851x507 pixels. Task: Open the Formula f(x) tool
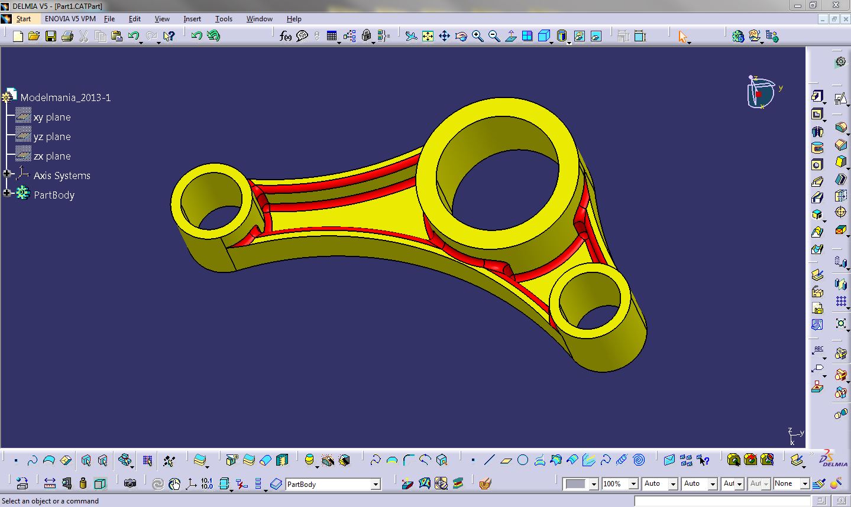click(x=286, y=36)
